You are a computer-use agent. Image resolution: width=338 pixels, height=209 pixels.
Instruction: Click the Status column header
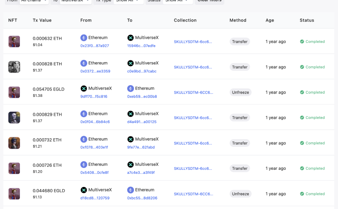tap(307, 20)
